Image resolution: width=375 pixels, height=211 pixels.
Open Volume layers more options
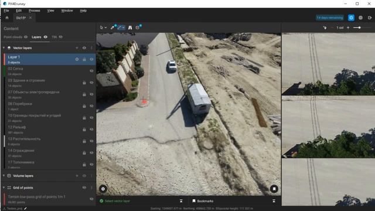tap(91, 176)
